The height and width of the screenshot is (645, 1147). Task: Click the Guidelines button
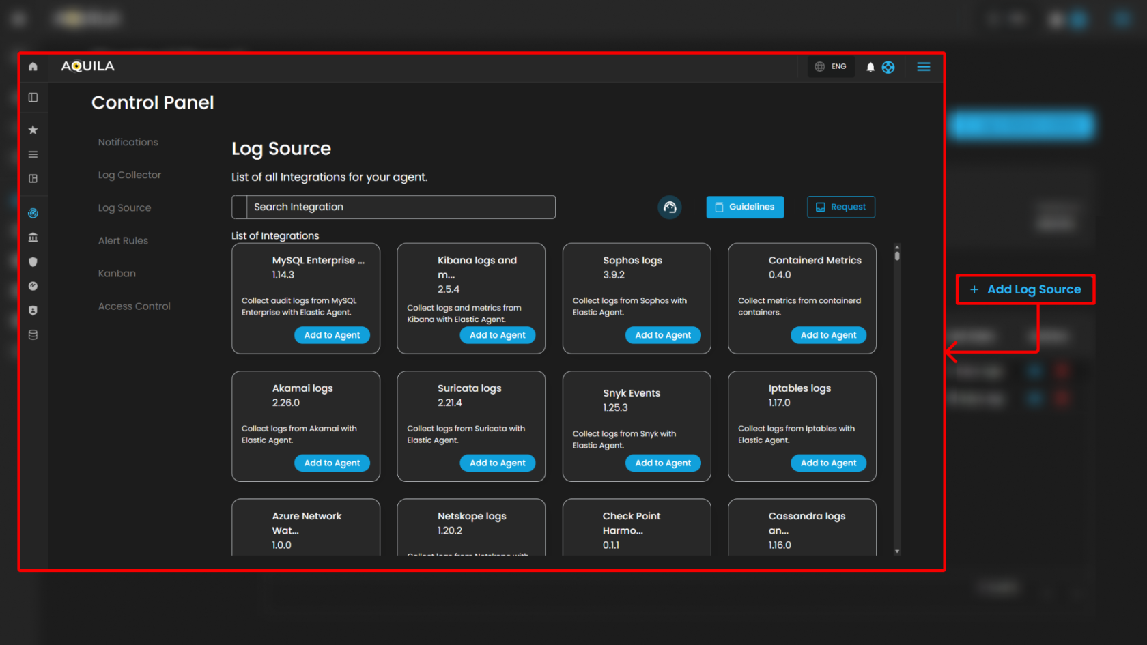744,207
